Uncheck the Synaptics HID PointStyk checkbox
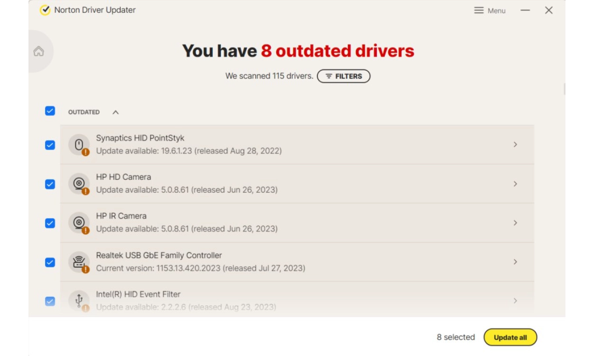594x356 pixels. click(x=50, y=145)
